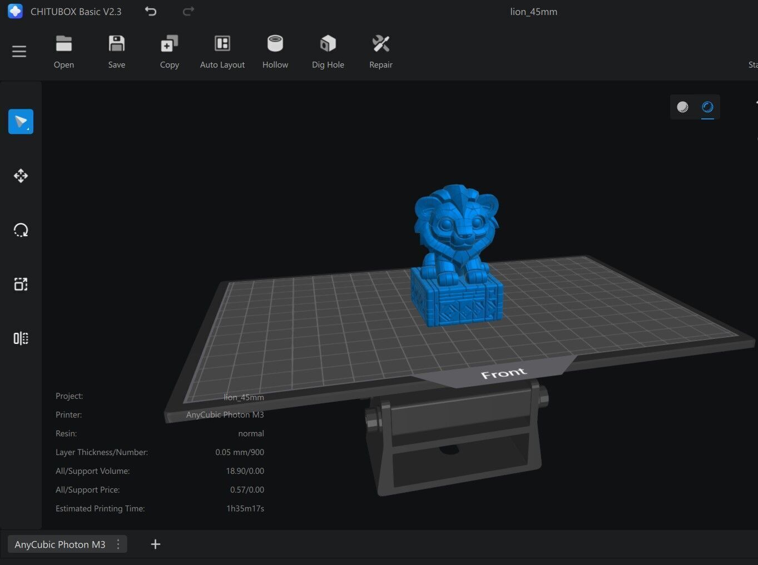
Task: Click the All/Support Price label
Action: click(x=88, y=490)
